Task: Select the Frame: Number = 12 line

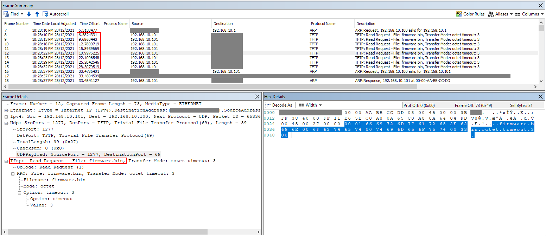Action: tap(106, 104)
